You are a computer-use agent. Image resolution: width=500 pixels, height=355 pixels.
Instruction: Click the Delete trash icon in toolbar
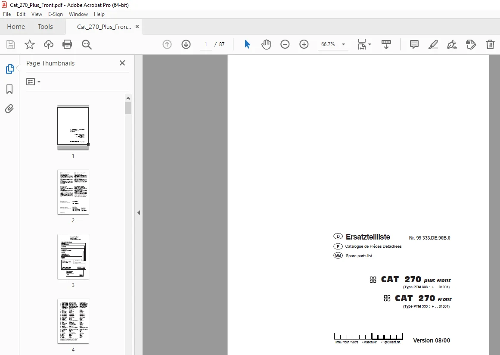490,44
